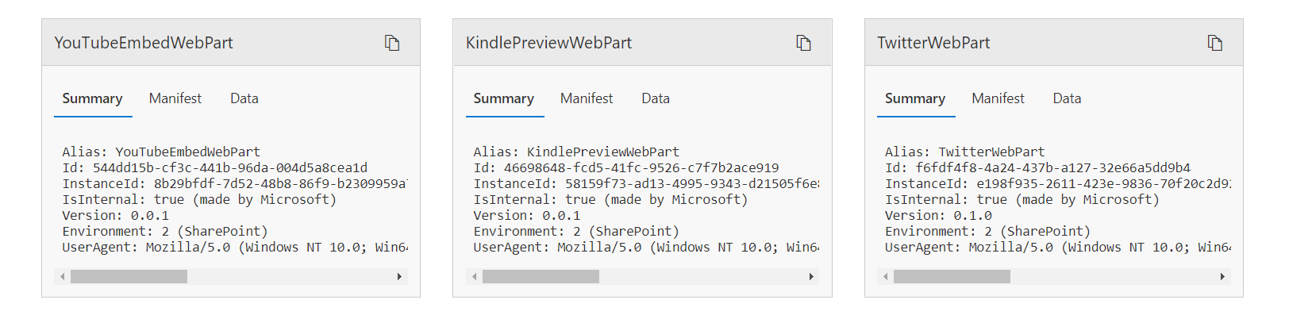Copy YouTubeEmbedWebPart details with copy icon
This screenshot has width=1289, height=319.
point(392,43)
